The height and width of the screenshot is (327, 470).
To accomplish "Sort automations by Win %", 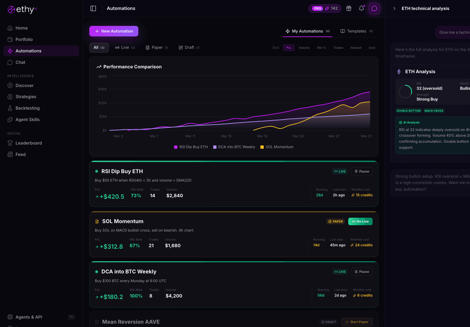I will 321,48.
